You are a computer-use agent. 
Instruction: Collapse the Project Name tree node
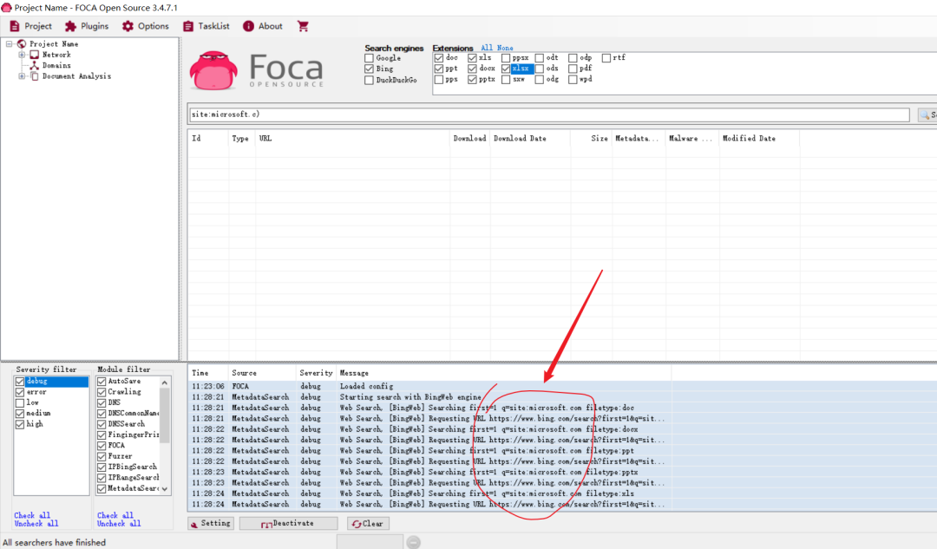click(10, 43)
